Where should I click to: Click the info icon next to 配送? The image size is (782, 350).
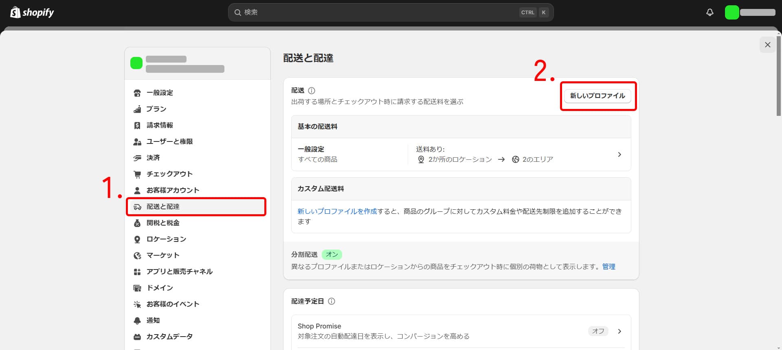coord(312,91)
